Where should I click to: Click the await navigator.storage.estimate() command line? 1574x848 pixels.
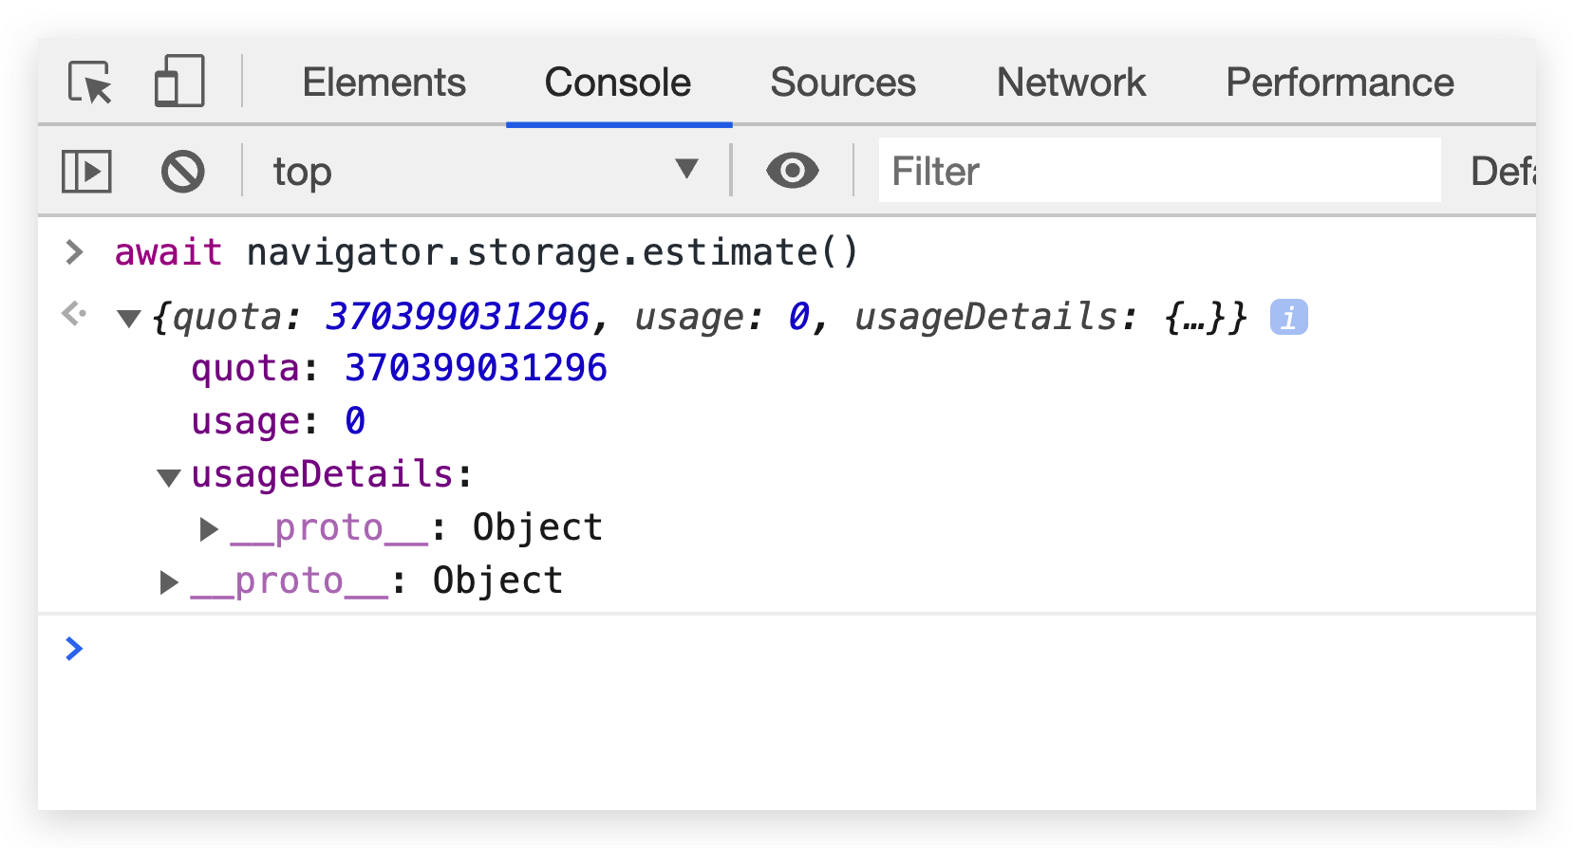[486, 252]
